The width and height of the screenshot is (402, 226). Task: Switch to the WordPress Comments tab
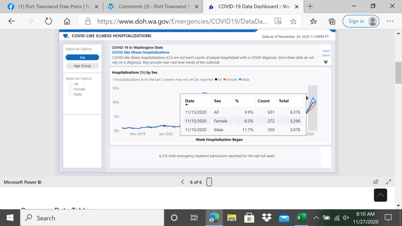coord(150,7)
